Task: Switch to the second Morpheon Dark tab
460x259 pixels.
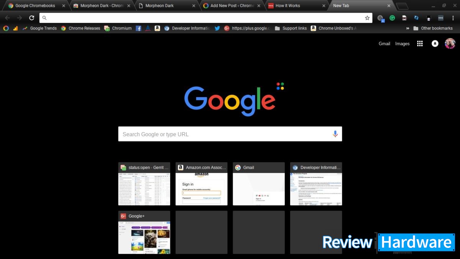Action: [x=166, y=6]
